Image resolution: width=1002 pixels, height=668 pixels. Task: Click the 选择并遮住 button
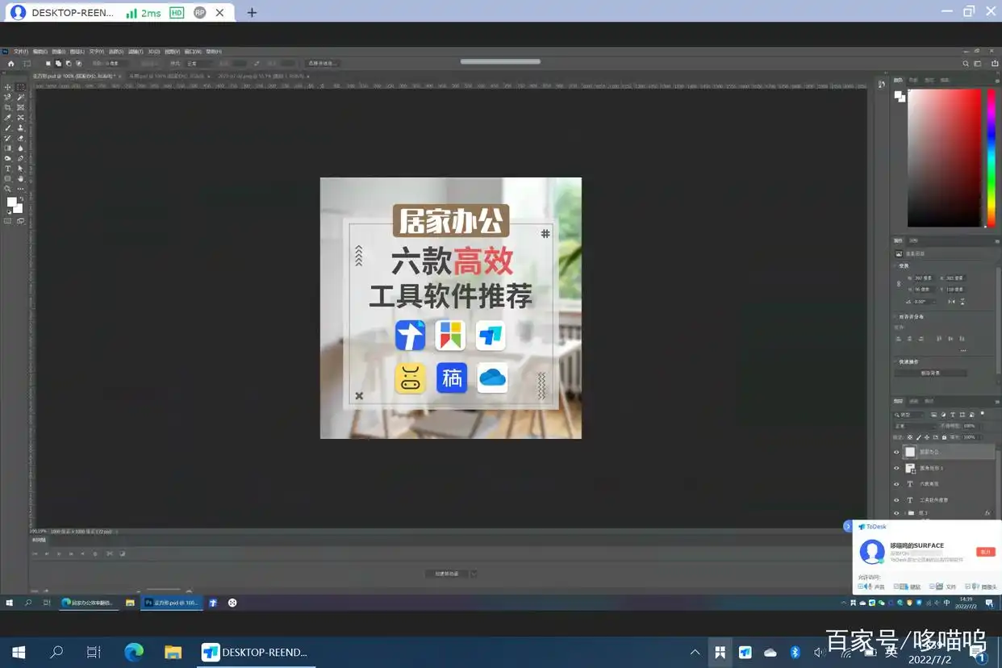(x=323, y=63)
